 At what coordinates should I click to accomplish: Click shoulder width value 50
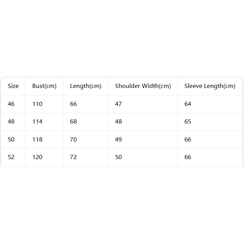(119, 157)
